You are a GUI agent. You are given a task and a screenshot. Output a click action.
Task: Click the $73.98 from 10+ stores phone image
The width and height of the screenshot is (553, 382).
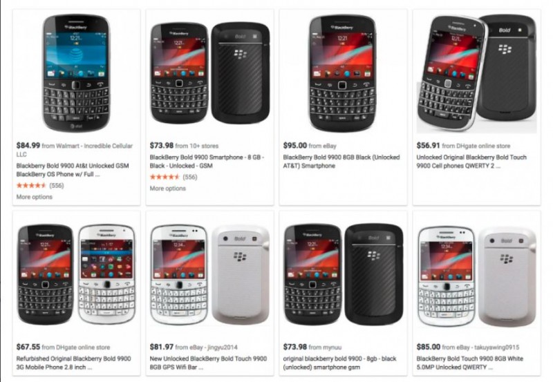(210, 73)
